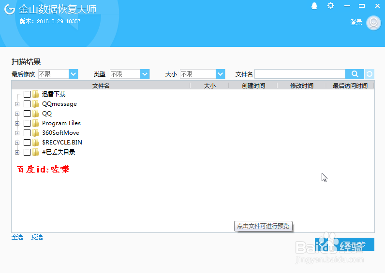The width and height of the screenshot is (385, 273).
Task: Click the user avatar icon
Action: (x=373, y=23)
